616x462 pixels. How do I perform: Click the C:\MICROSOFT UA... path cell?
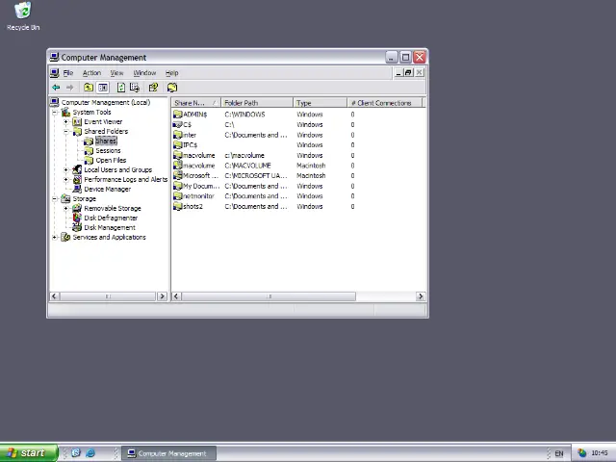point(256,175)
